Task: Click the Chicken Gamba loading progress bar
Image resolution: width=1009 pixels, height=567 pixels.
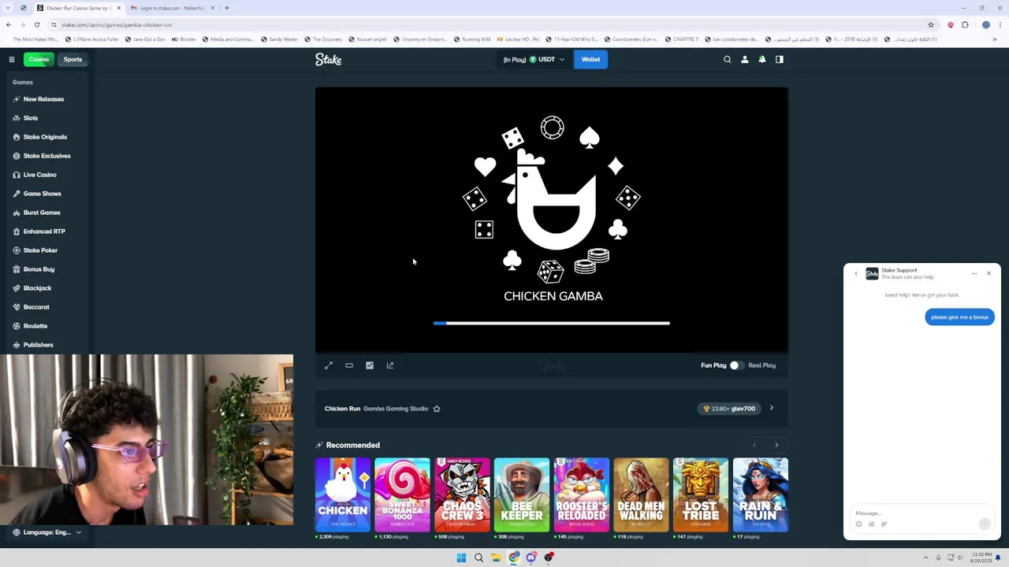Action: coord(552,323)
